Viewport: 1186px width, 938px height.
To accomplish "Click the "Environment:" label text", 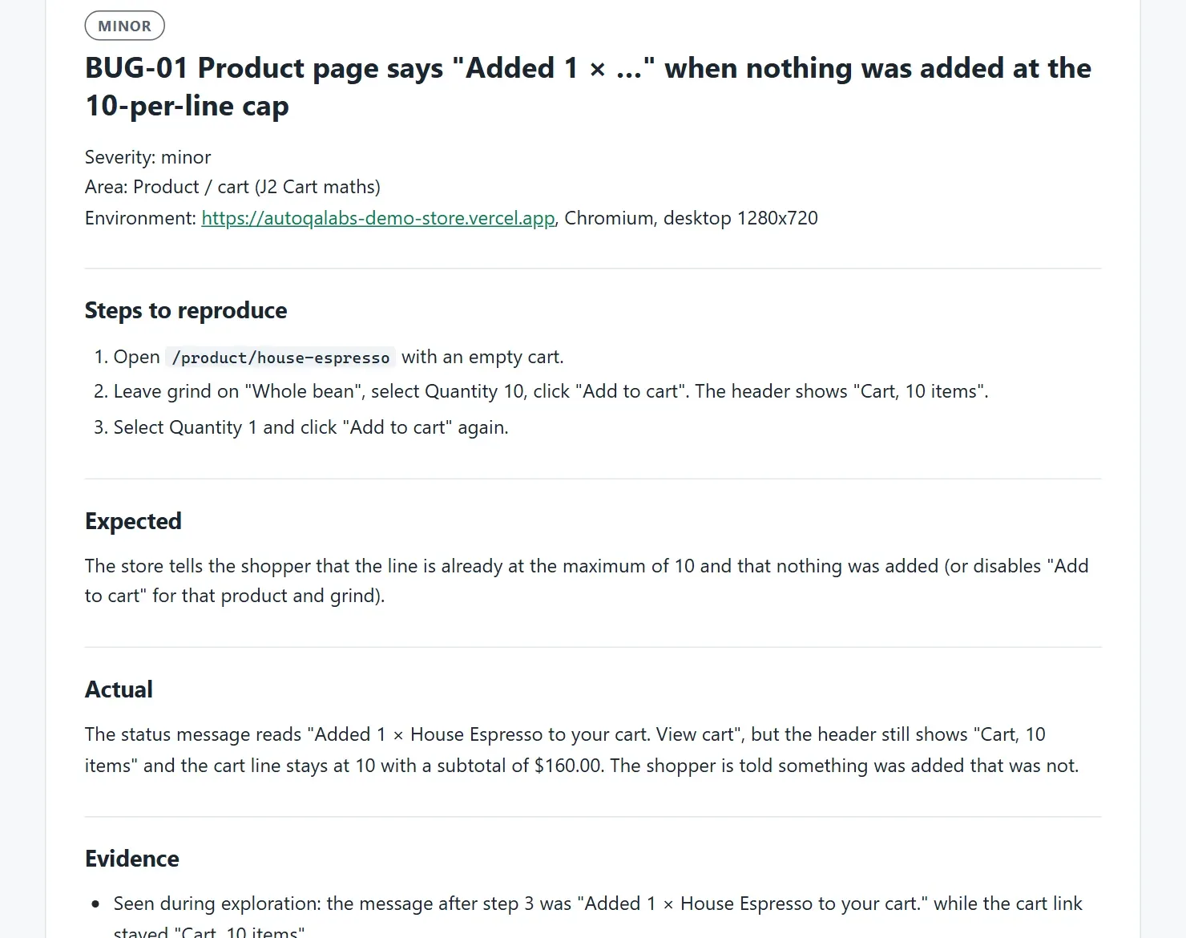I will [x=140, y=218].
